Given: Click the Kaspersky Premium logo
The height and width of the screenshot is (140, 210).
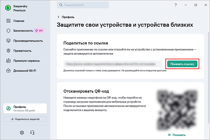Looking at the screenshot, I should coord(8,8).
